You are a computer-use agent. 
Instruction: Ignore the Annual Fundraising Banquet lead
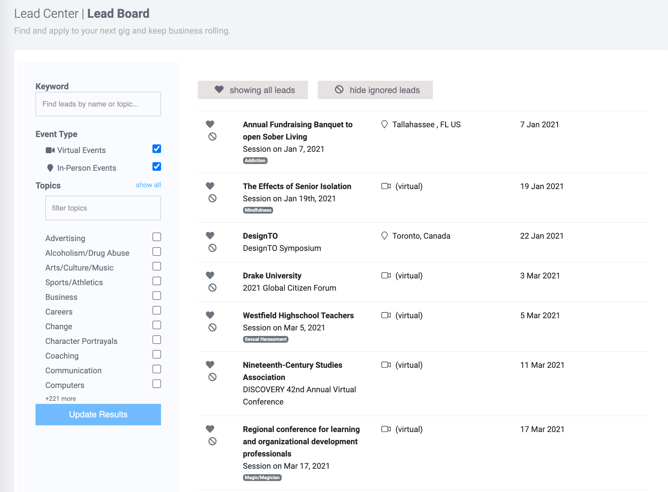212,137
